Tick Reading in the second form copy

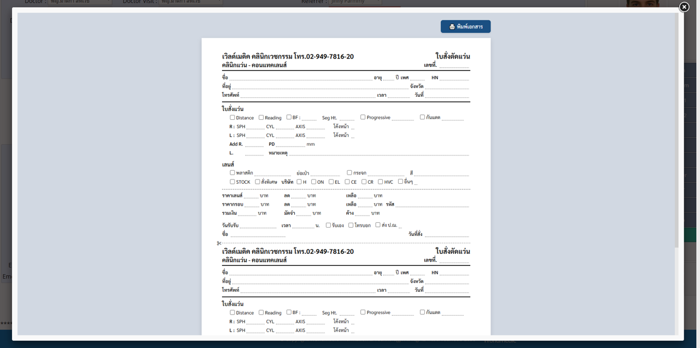pyautogui.click(x=261, y=312)
